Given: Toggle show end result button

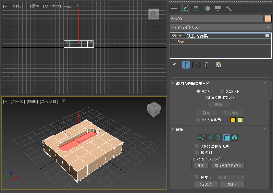Looking at the screenshot, I should 186,65.
